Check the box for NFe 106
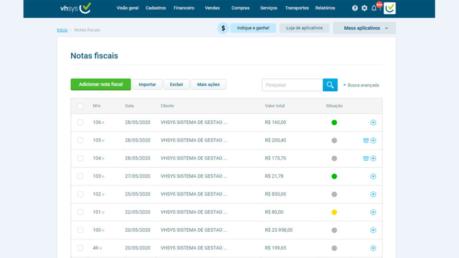459x258 pixels. [80, 122]
